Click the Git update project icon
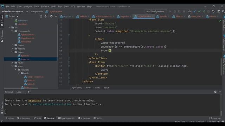Screen dimensions: 225x126 194,12
